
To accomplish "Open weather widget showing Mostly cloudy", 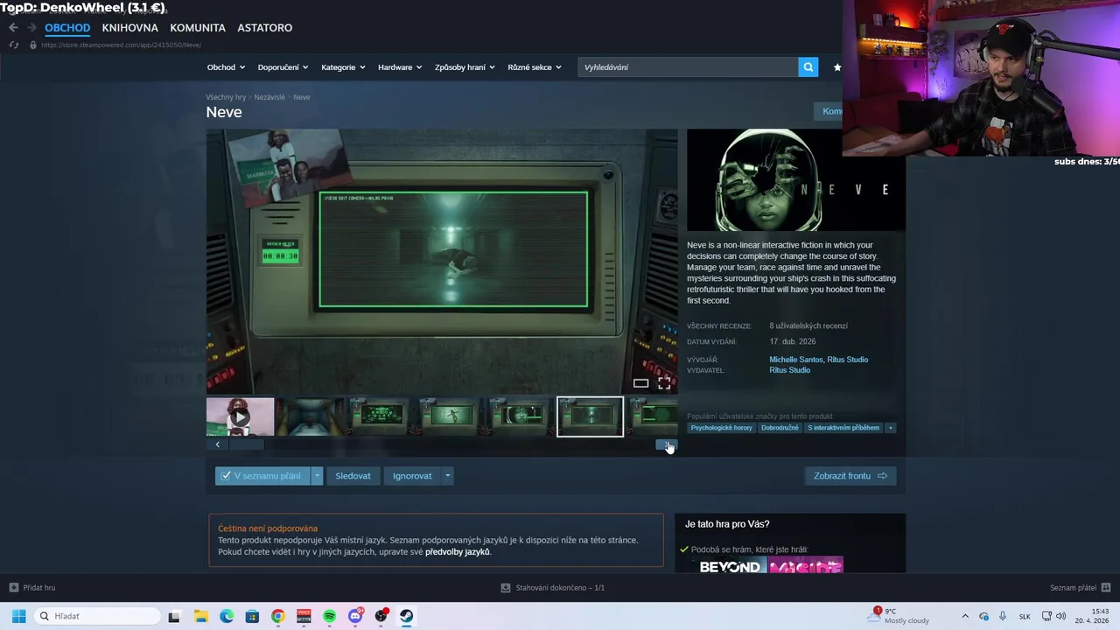I will pyautogui.click(x=899, y=616).
